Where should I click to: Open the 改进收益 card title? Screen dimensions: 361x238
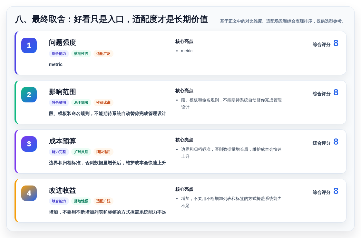point(63,190)
